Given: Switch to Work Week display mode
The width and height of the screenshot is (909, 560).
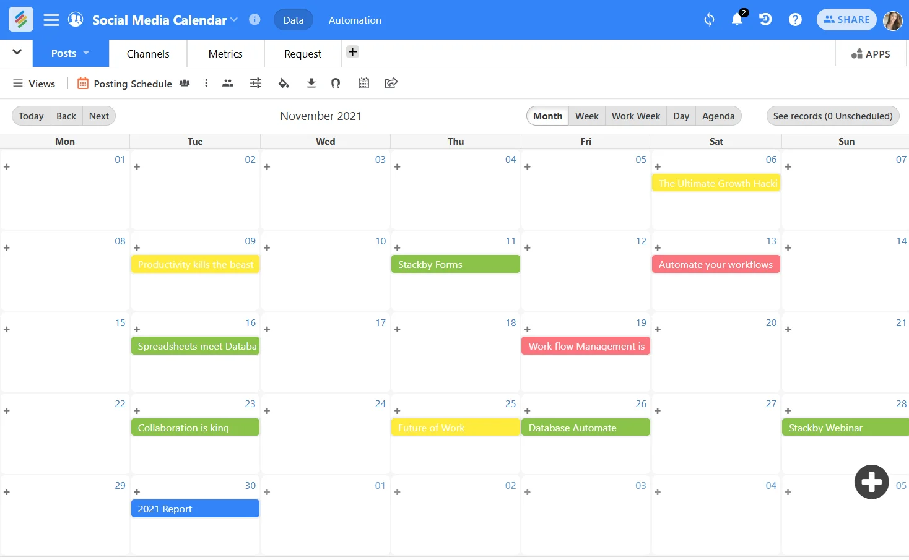Looking at the screenshot, I should (635, 116).
